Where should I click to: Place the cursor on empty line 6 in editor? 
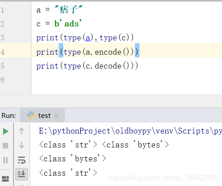point(126,80)
